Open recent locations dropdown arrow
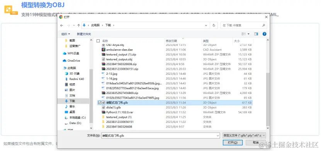This screenshot has width=321, height=151. coord(74,25)
